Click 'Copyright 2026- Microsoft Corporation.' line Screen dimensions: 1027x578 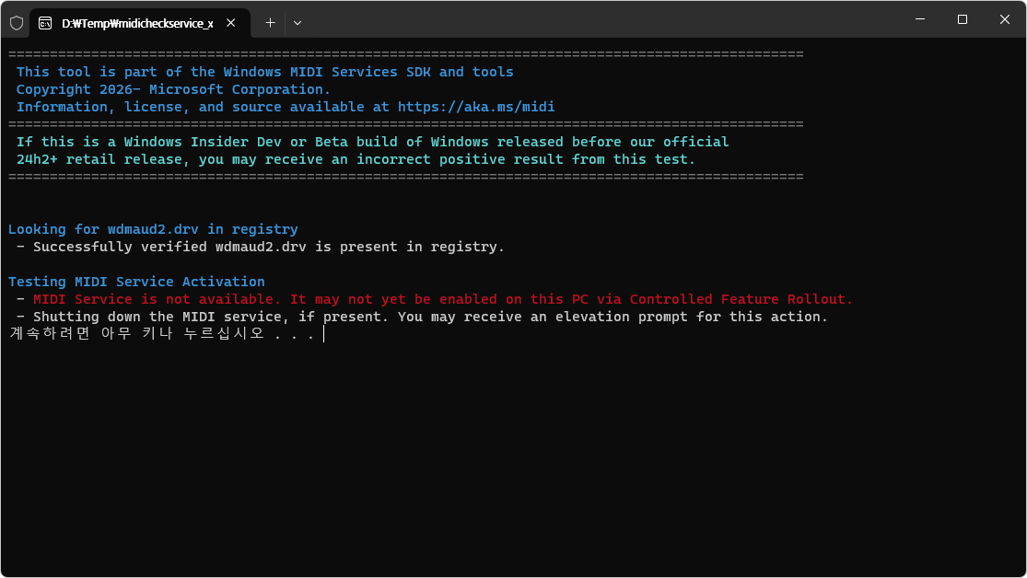[x=173, y=89]
